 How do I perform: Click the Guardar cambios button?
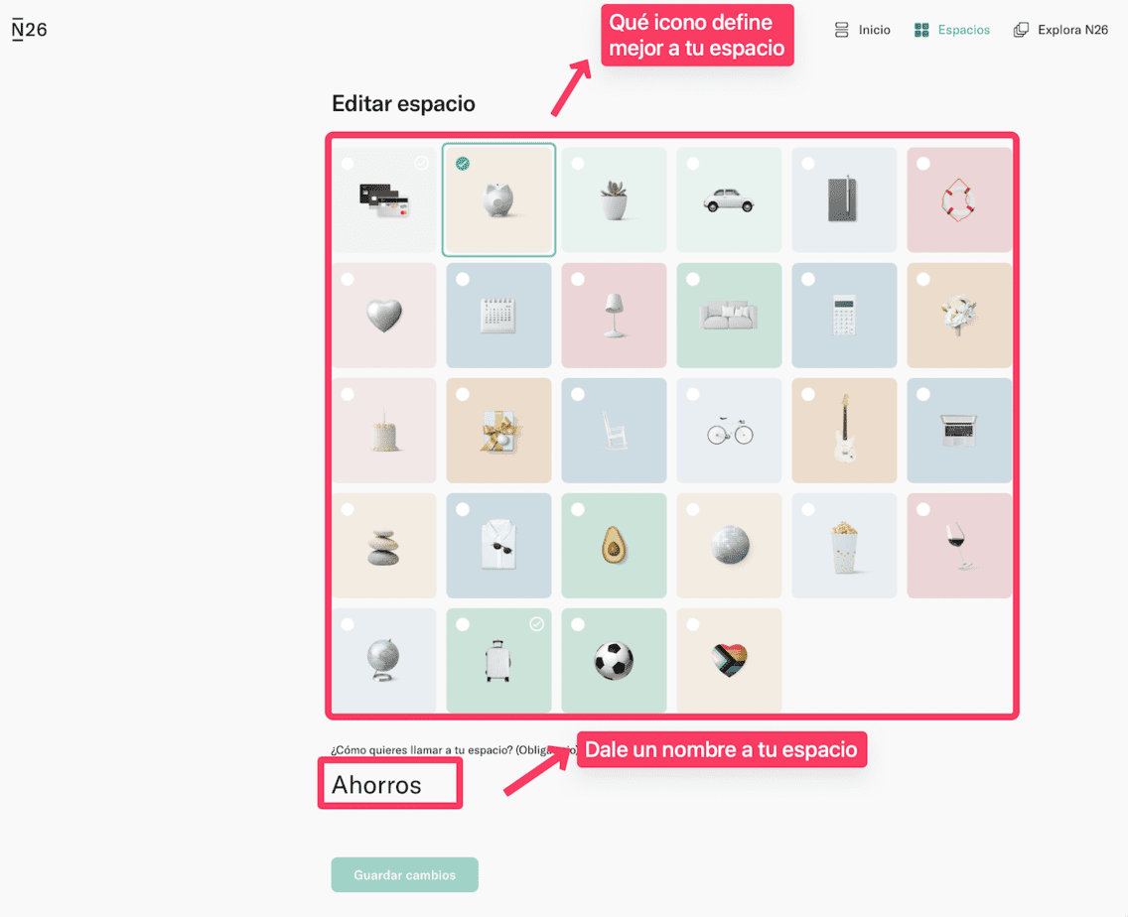point(404,874)
